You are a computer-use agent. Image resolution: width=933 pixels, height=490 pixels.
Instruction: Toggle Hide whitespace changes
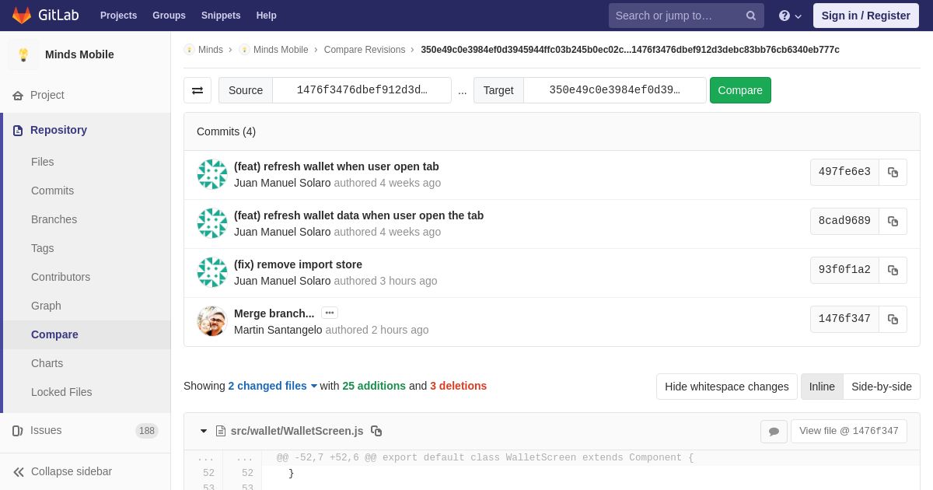[726, 387]
